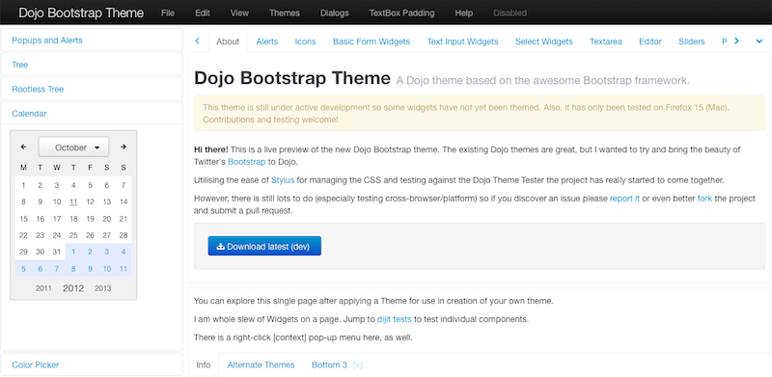Switch to the Alternate Themes tab
The image size is (772, 377).
click(261, 365)
